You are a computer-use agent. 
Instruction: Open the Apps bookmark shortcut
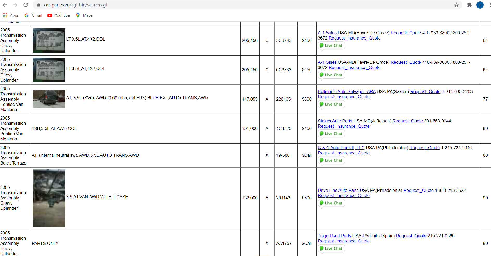11,15
